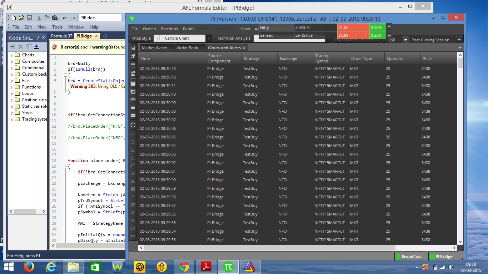Open Orders menu in Pi
Screen dimensions: 488x274
(149, 29)
